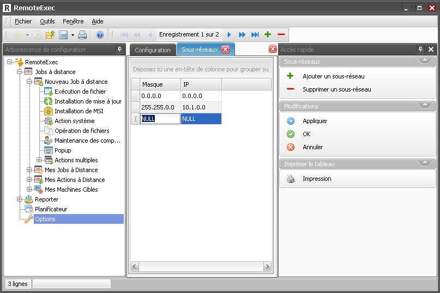Screen dimensions: 440x293
Task: Click the Print toolbar icon
Action: pos(82,35)
